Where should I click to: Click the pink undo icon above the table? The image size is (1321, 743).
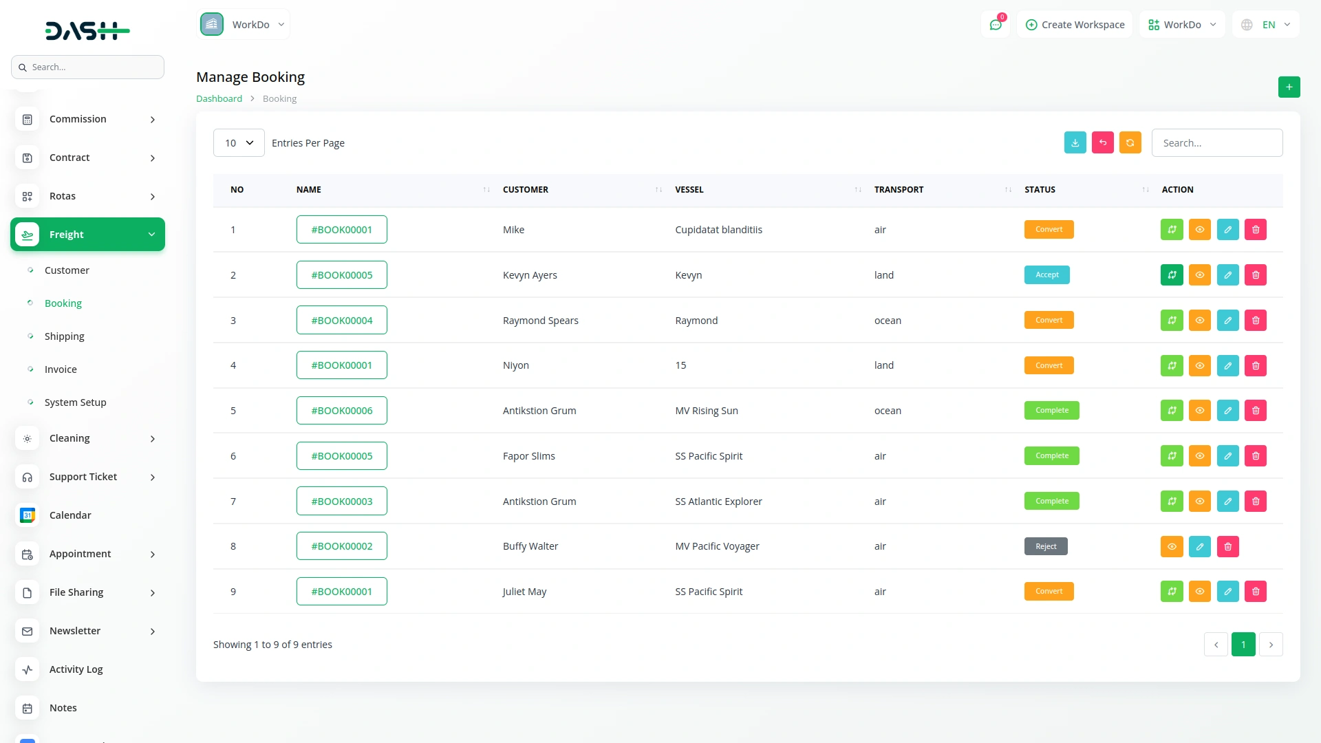click(x=1103, y=142)
